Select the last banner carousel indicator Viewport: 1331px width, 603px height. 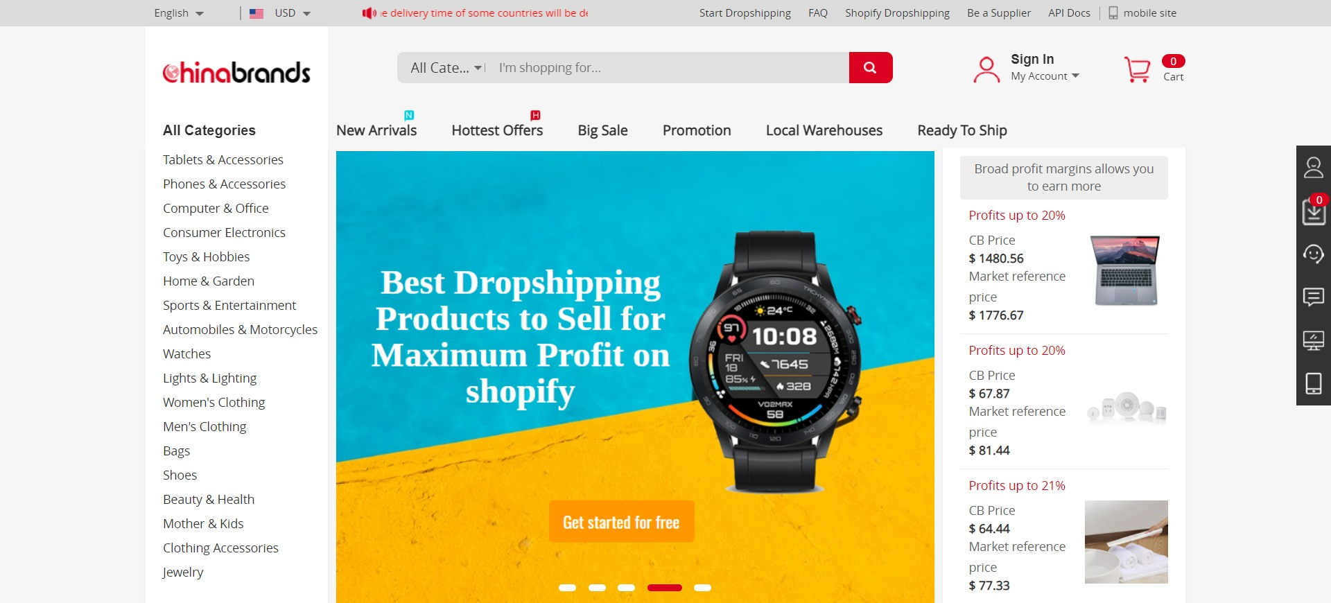(702, 588)
